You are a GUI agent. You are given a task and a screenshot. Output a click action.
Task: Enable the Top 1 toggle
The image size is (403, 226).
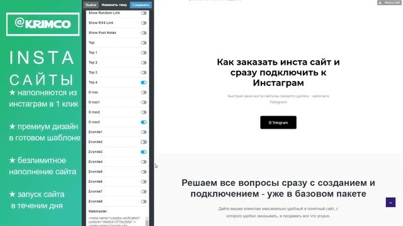click(x=144, y=53)
